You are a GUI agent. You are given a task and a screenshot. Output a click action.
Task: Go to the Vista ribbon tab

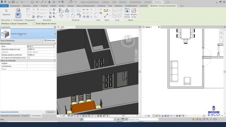pyautogui.click(x=110, y=6)
